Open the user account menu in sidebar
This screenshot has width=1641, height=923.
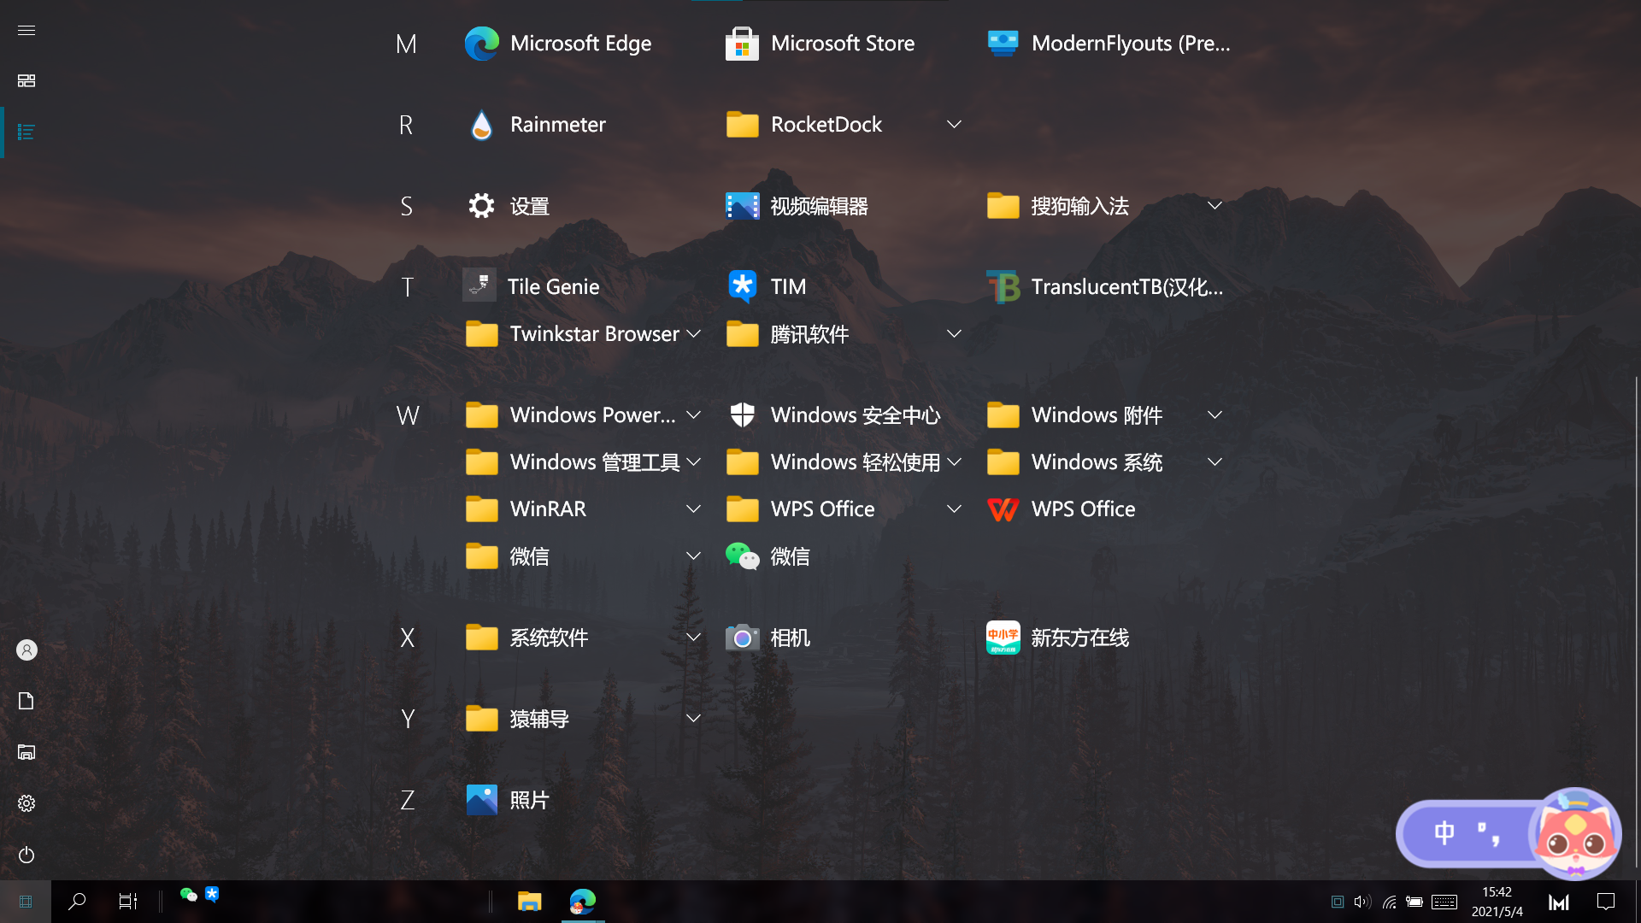(x=26, y=650)
